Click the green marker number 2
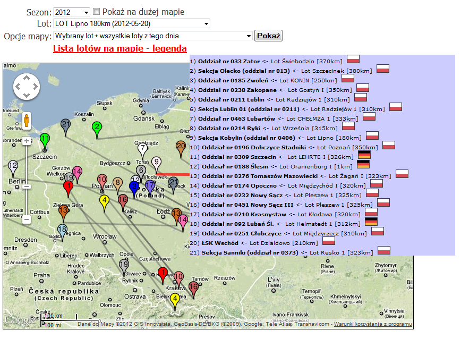This screenshot has width=461, height=339. pos(97,127)
